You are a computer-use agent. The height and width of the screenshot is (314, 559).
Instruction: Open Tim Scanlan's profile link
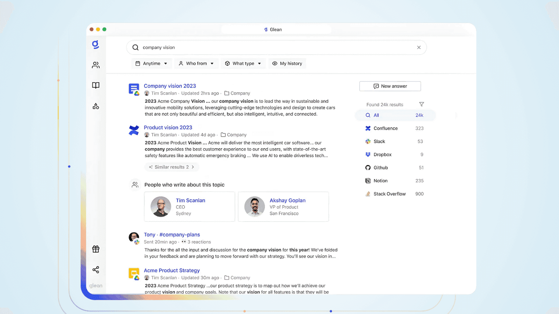pyautogui.click(x=190, y=200)
